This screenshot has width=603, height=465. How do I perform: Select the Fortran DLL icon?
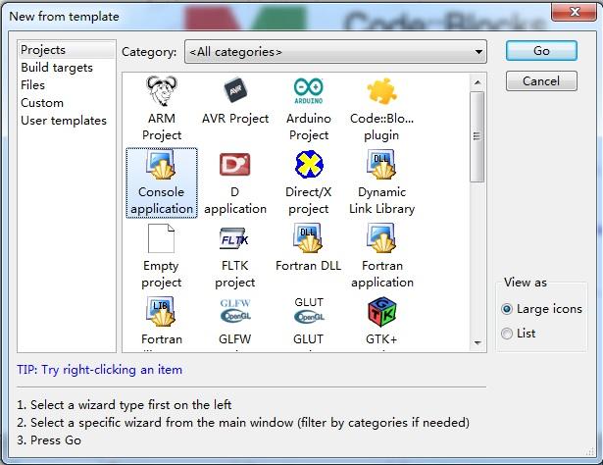(x=309, y=238)
